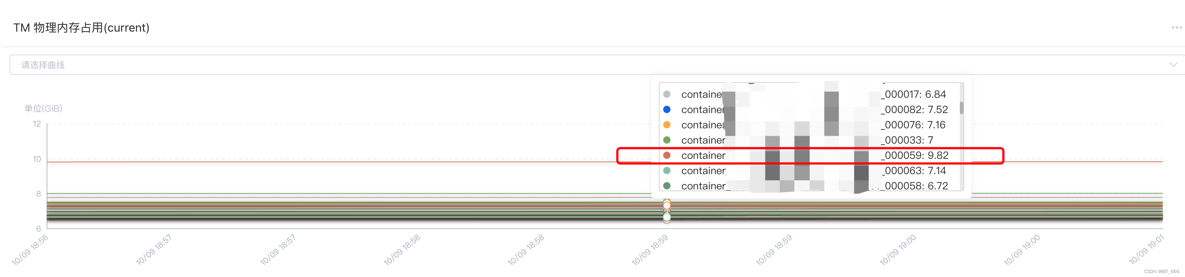
Task: Click y-axis label 10
Action: 37,159
